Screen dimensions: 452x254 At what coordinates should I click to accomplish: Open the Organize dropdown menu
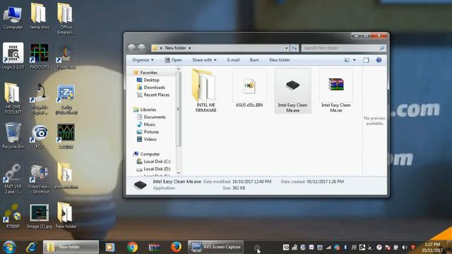click(x=143, y=60)
